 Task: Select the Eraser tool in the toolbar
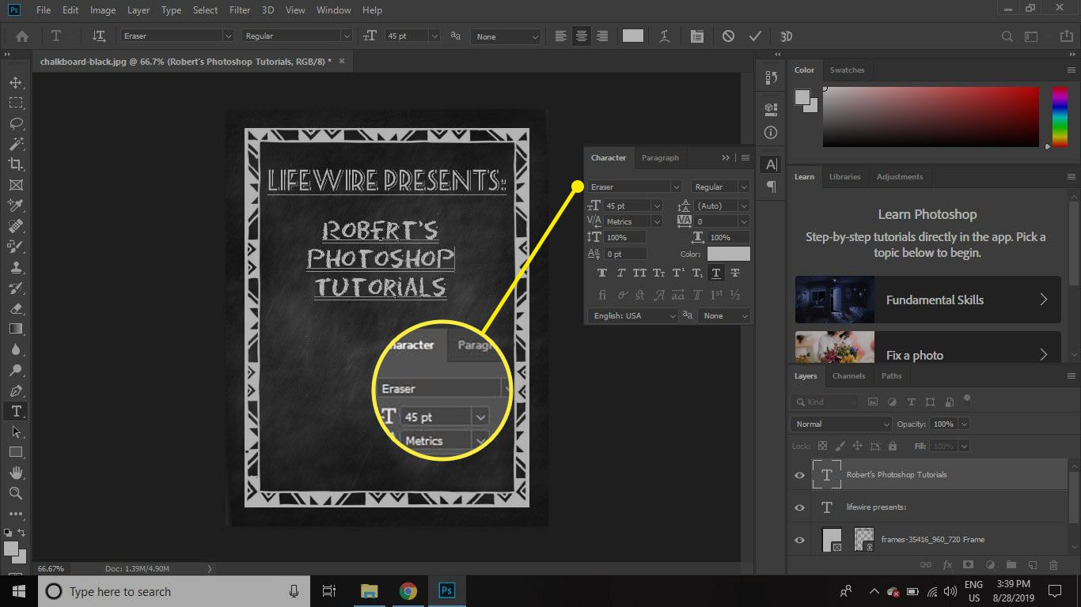pyautogui.click(x=16, y=308)
